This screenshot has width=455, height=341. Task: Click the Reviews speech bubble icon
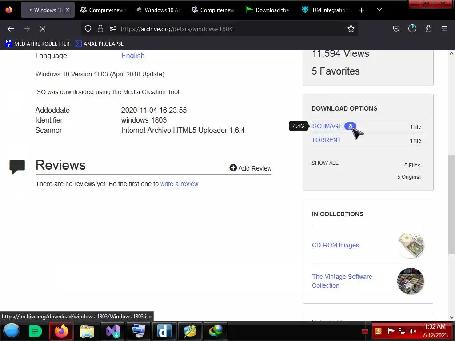(17, 167)
